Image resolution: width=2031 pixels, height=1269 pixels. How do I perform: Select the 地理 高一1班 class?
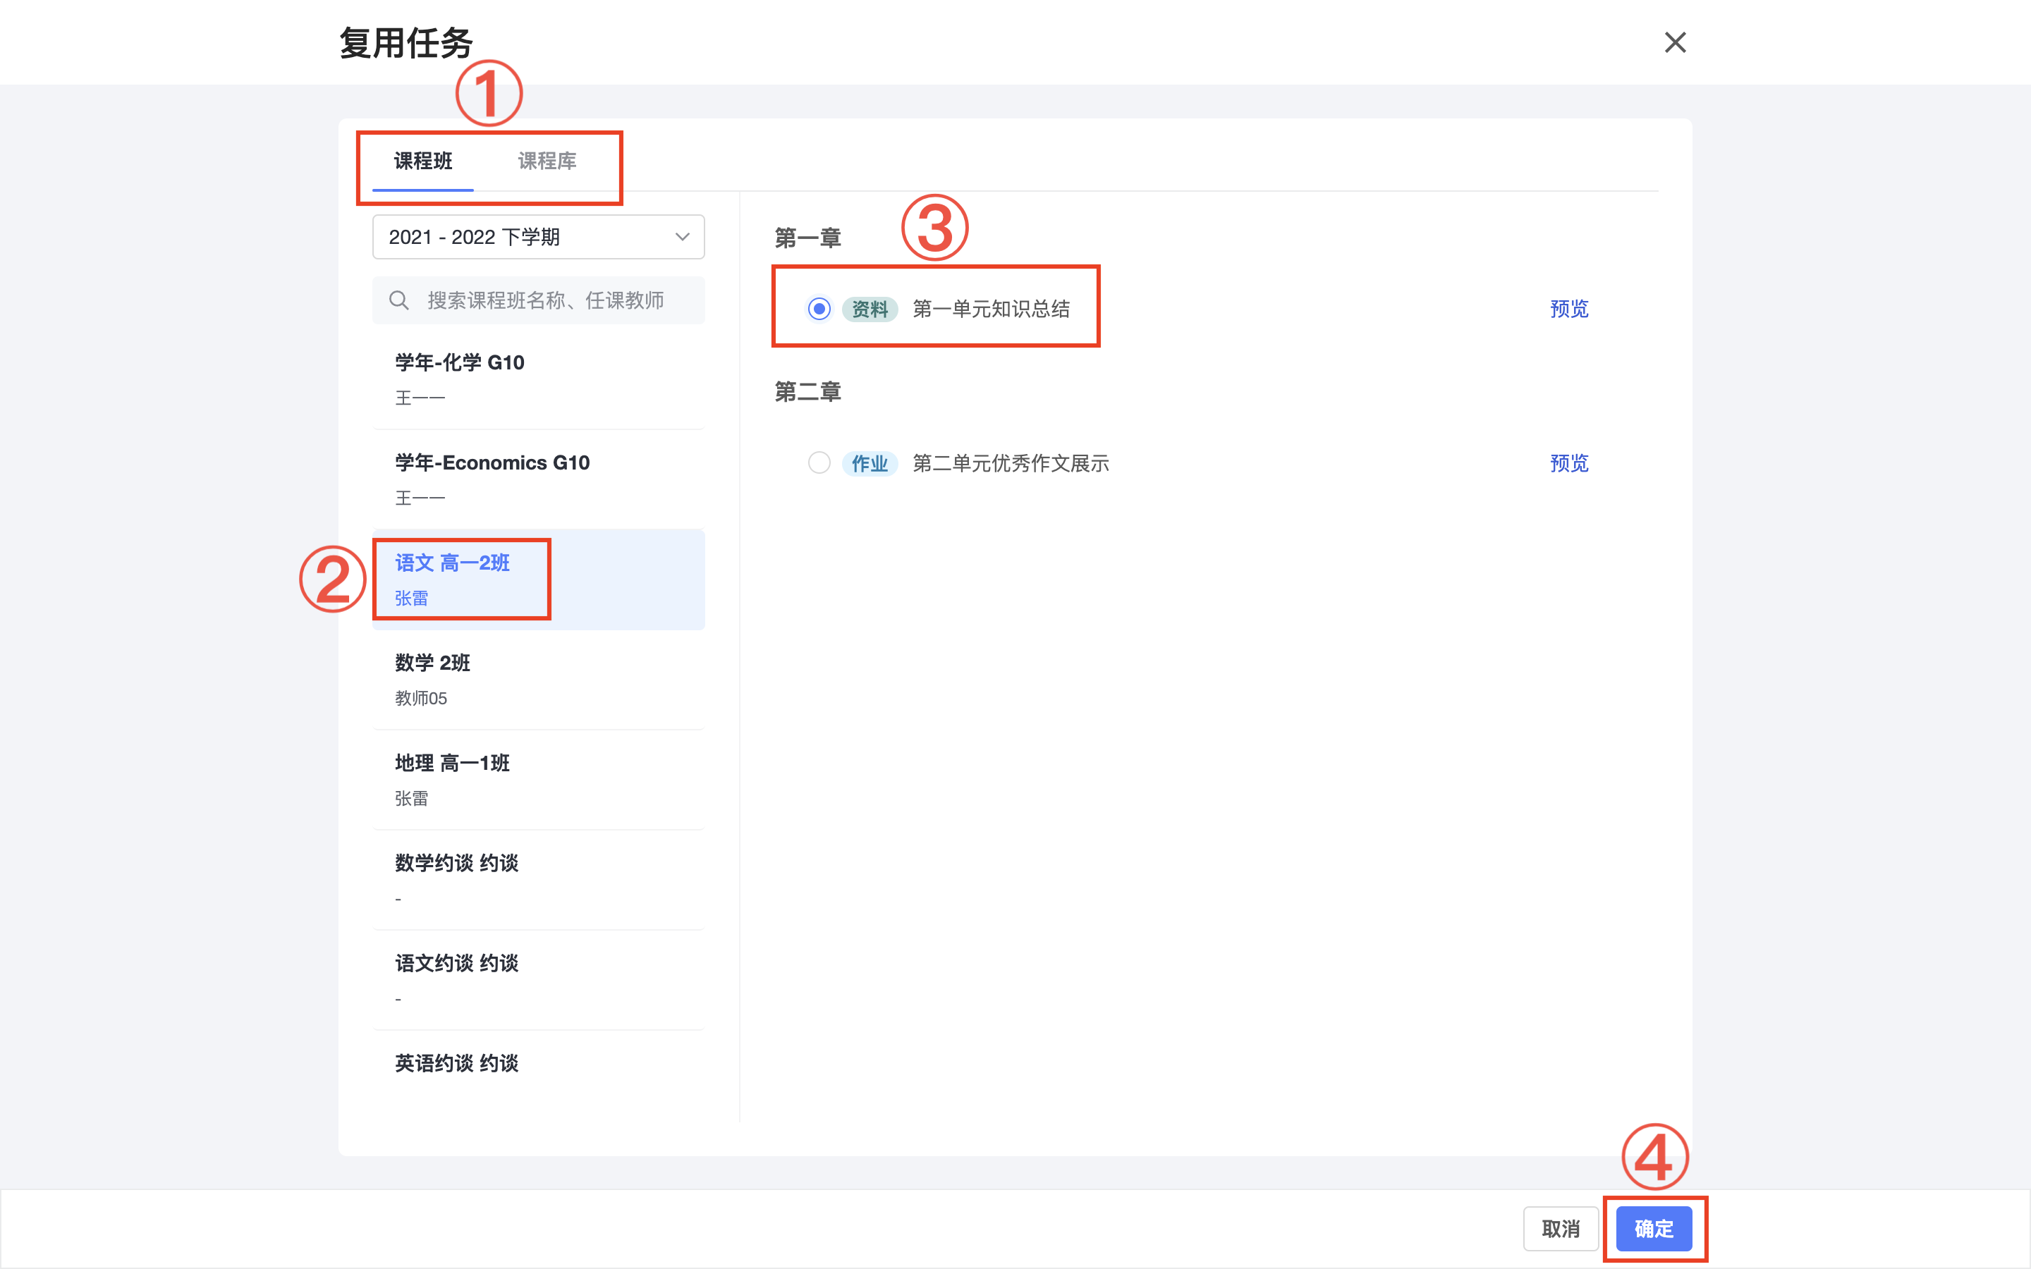click(538, 780)
